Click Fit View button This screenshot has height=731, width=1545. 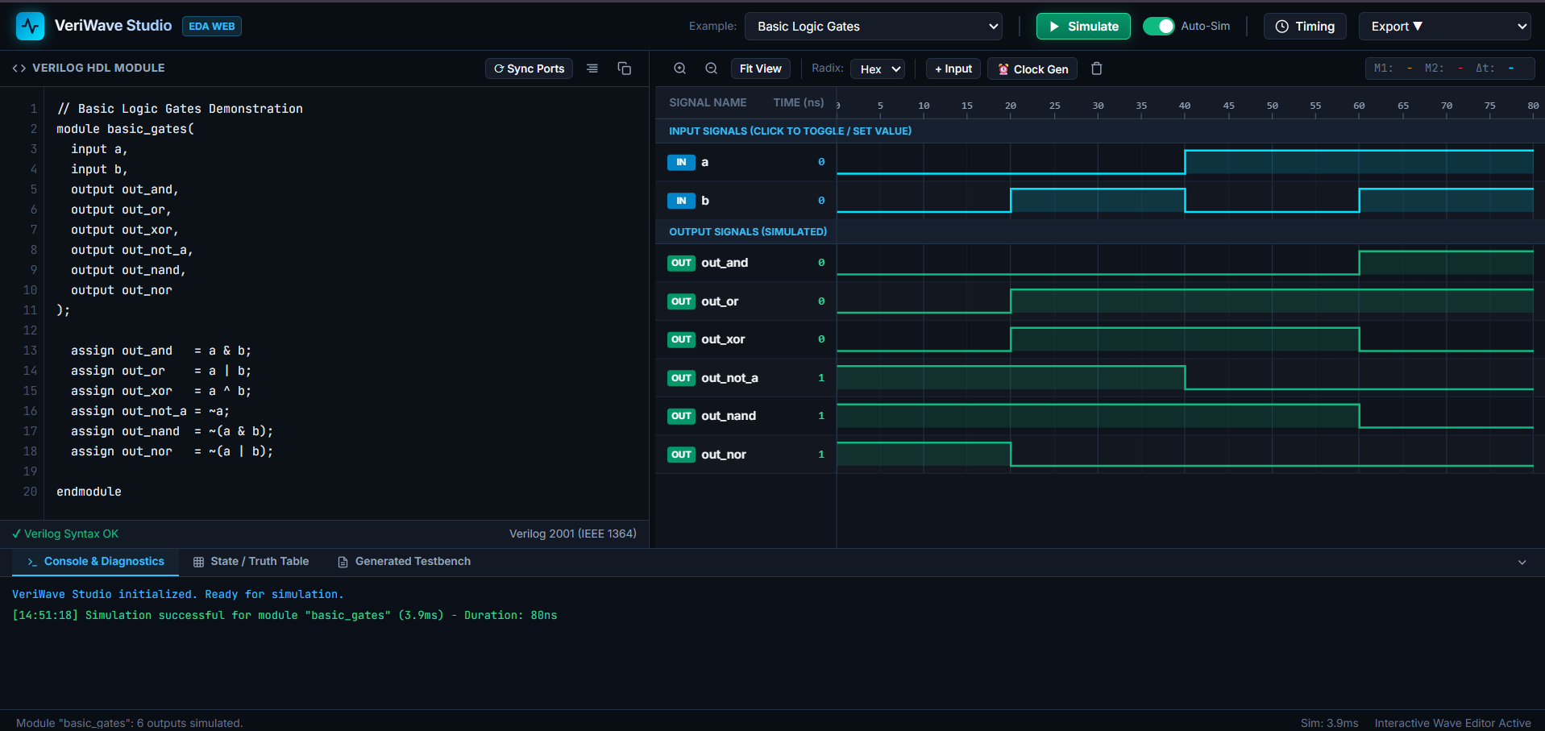[x=761, y=69]
